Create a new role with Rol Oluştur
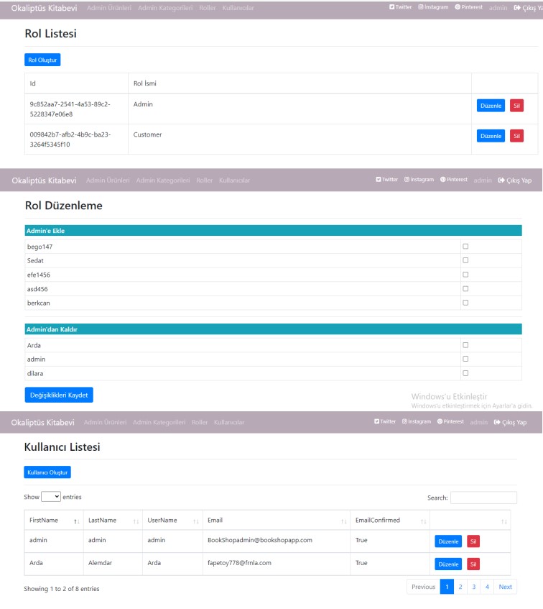Viewport: 543px width, 609px height. click(42, 60)
